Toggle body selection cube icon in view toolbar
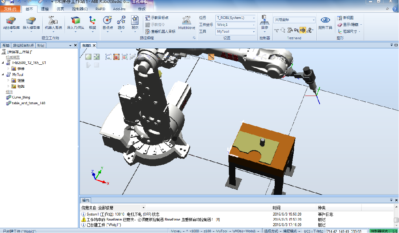 [124, 57]
